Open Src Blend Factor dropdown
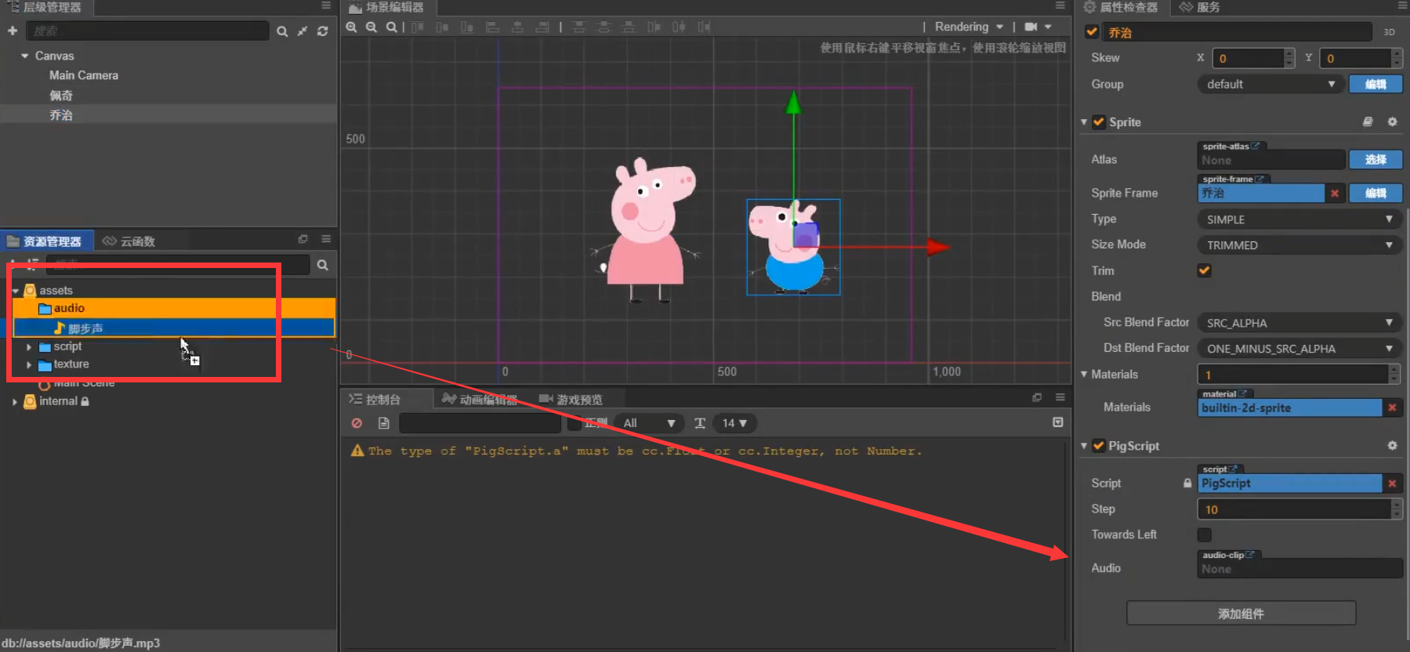The width and height of the screenshot is (1410, 652). tap(1299, 323)
